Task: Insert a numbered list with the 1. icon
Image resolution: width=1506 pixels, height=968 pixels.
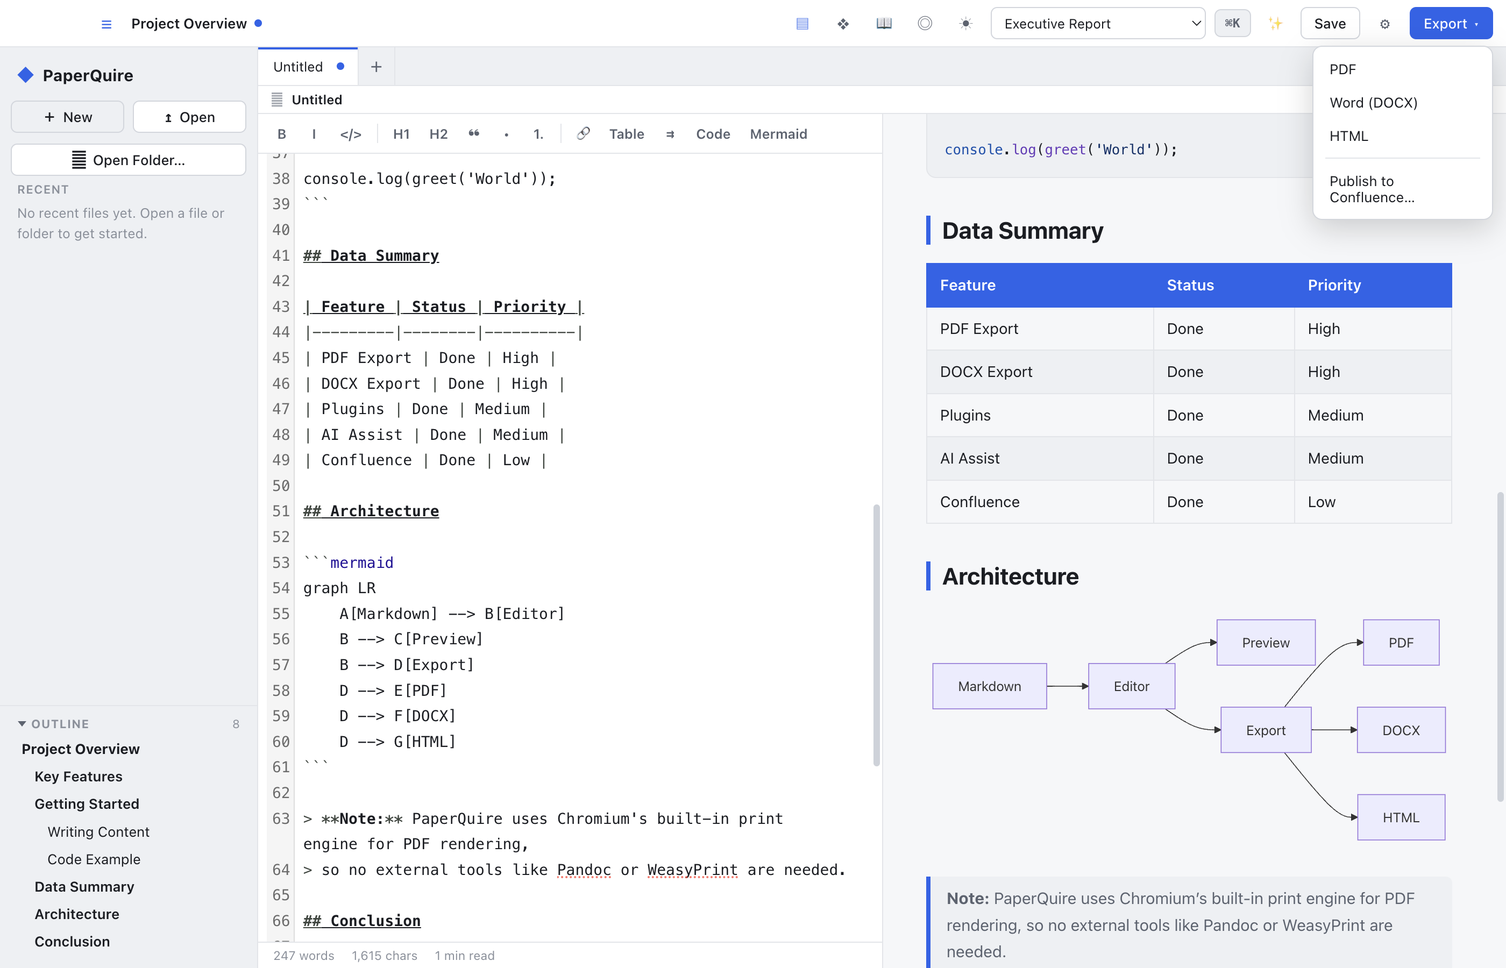Action: tap(538, 134)
